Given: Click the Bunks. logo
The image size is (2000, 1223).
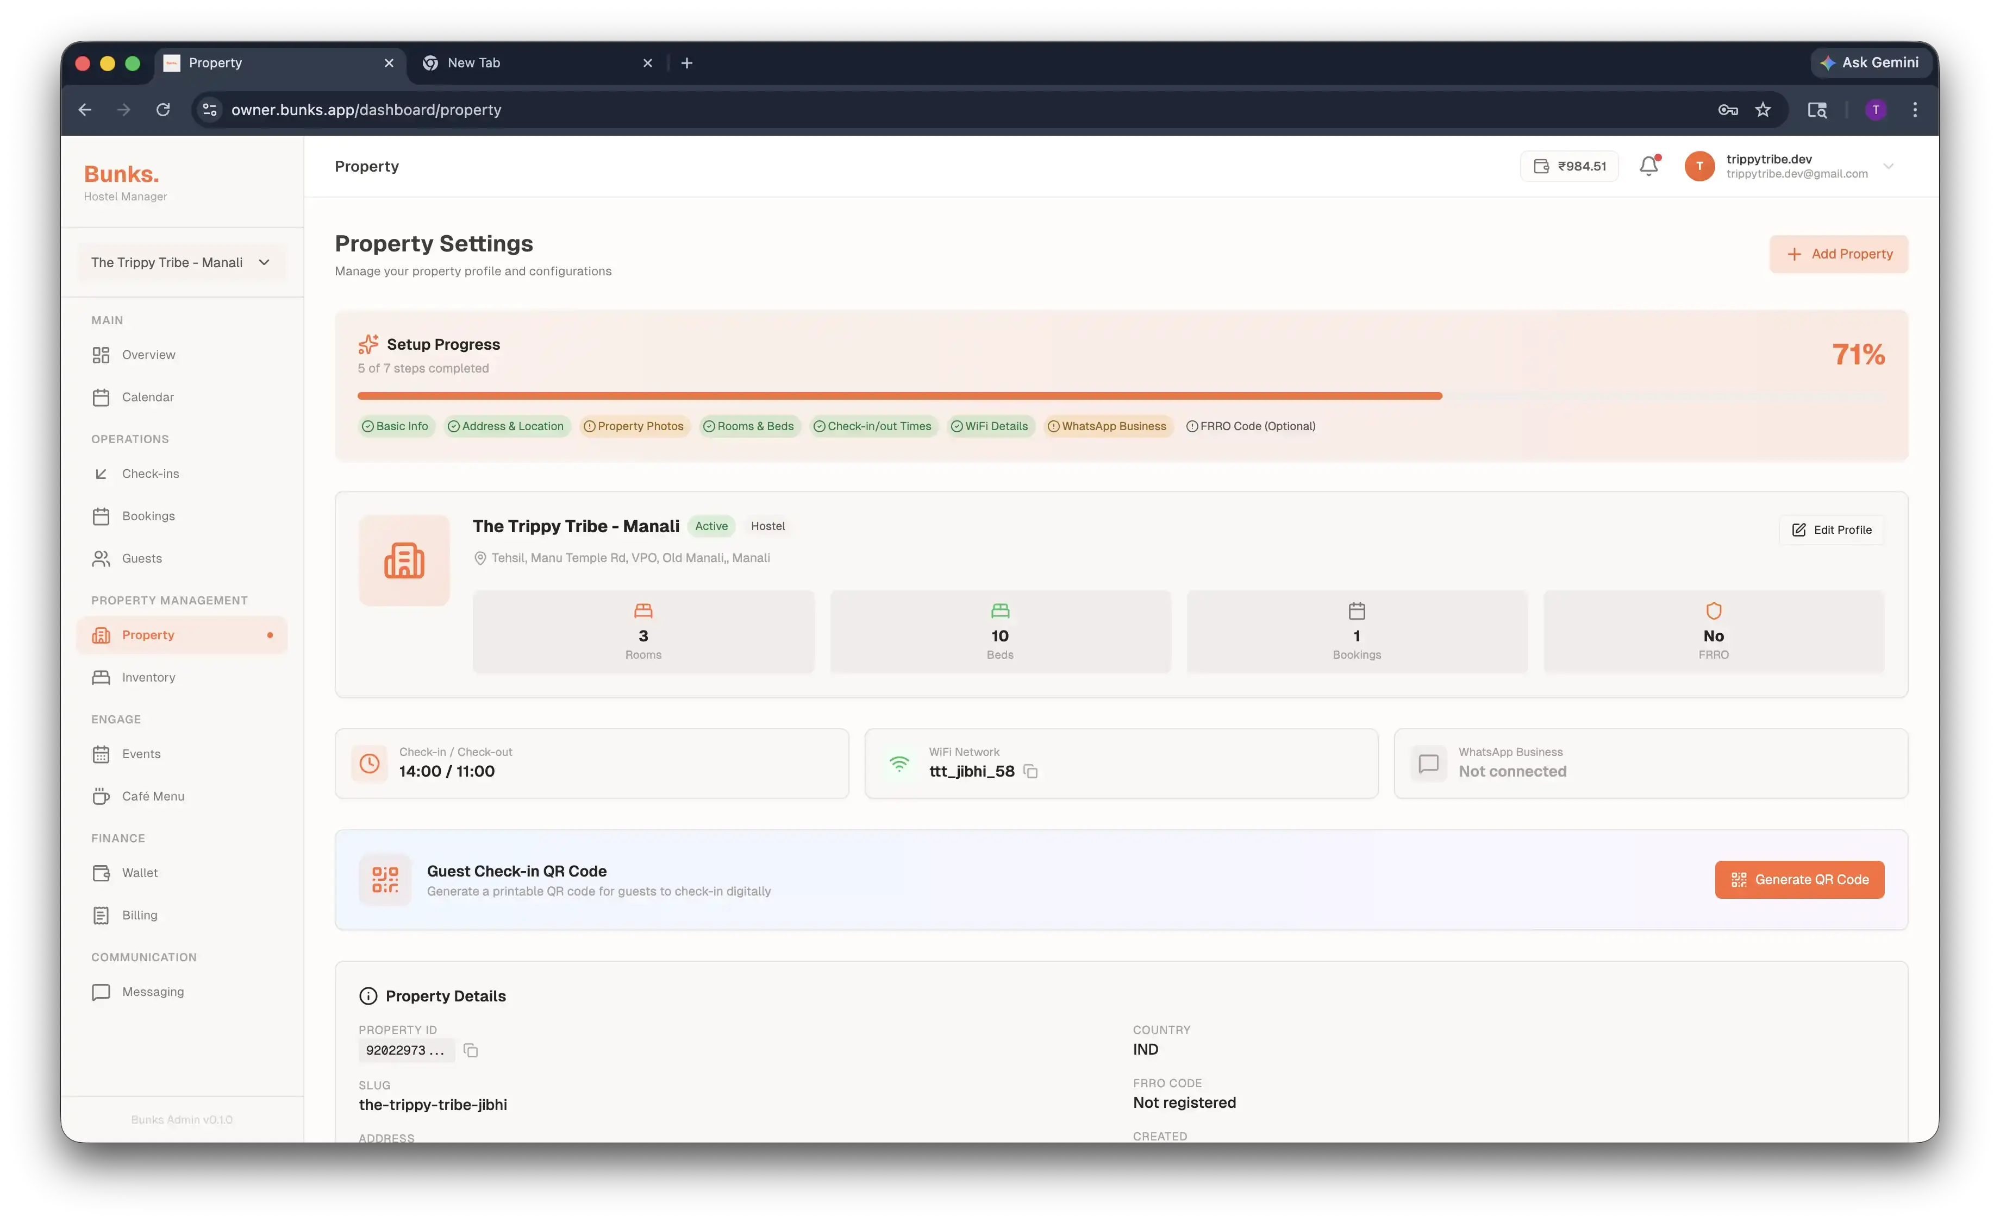Looking at the screenshot, I should pos(122,174).
